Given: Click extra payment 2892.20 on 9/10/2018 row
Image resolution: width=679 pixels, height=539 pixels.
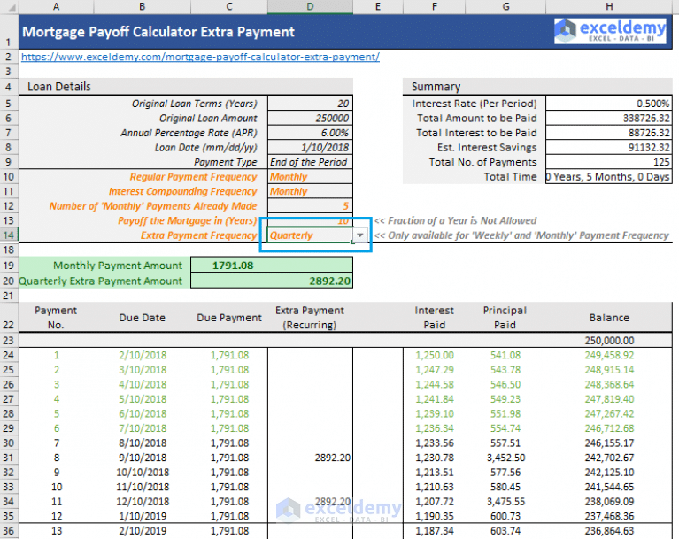Looking at the screenshot, I should click(333, 458).
